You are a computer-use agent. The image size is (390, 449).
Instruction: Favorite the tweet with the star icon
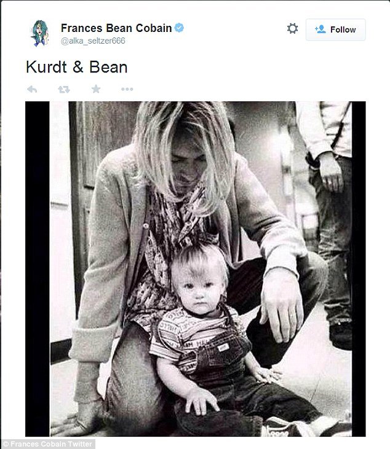tap(96, 89)
